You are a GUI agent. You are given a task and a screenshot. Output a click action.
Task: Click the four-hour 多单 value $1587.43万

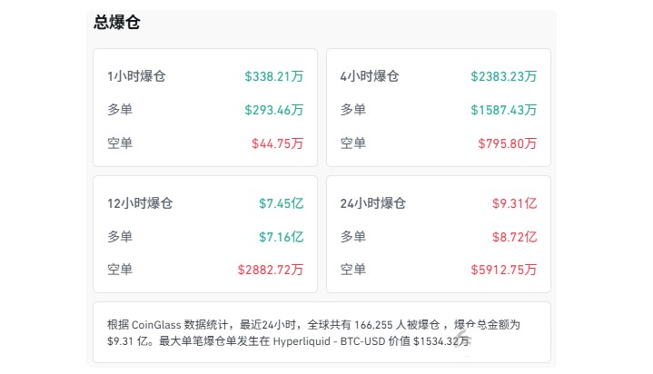pyautogui.click(x=503, y=110)
